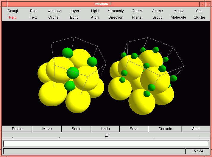This screenshot has height=157, width=212.
Task: Click the Undo button
Action: tap(105, 129)
